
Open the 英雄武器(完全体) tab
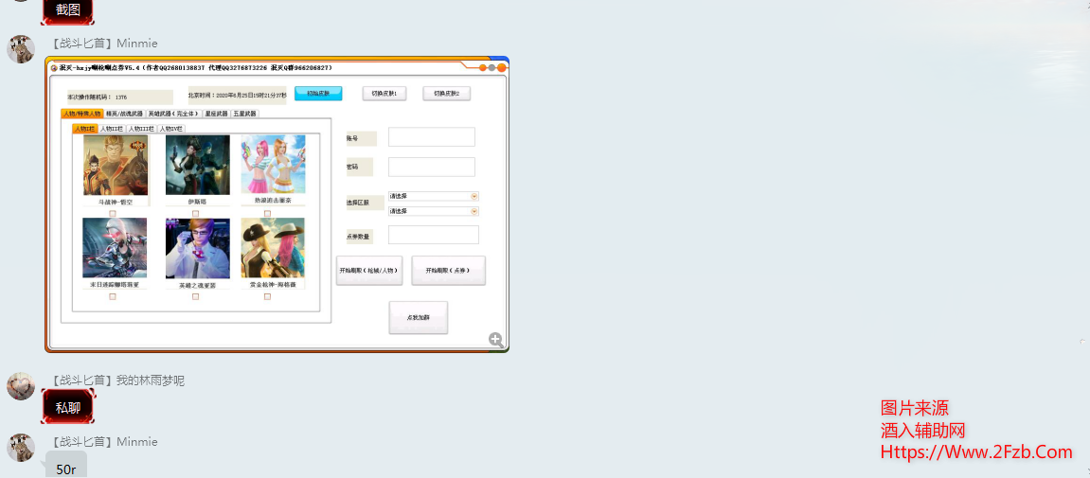pos(174,114)
